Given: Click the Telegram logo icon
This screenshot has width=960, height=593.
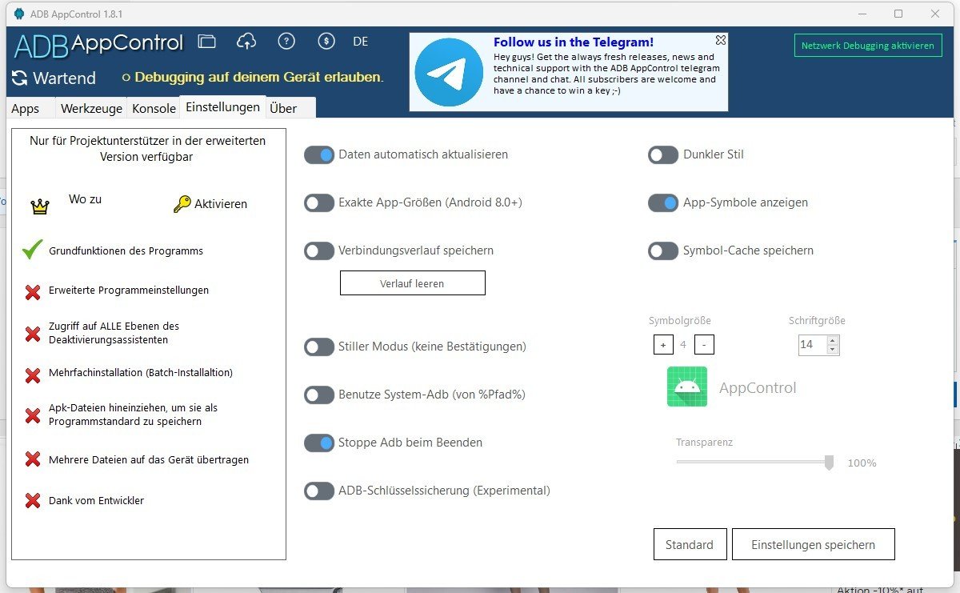Looking at the screenshot, I should coord(449,72).
